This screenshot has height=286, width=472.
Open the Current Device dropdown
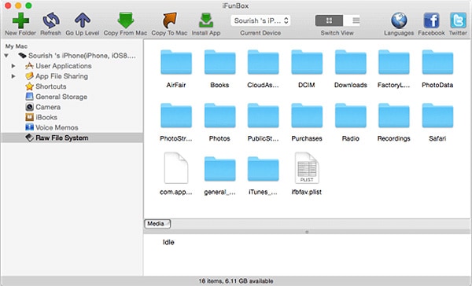(260, 20)
